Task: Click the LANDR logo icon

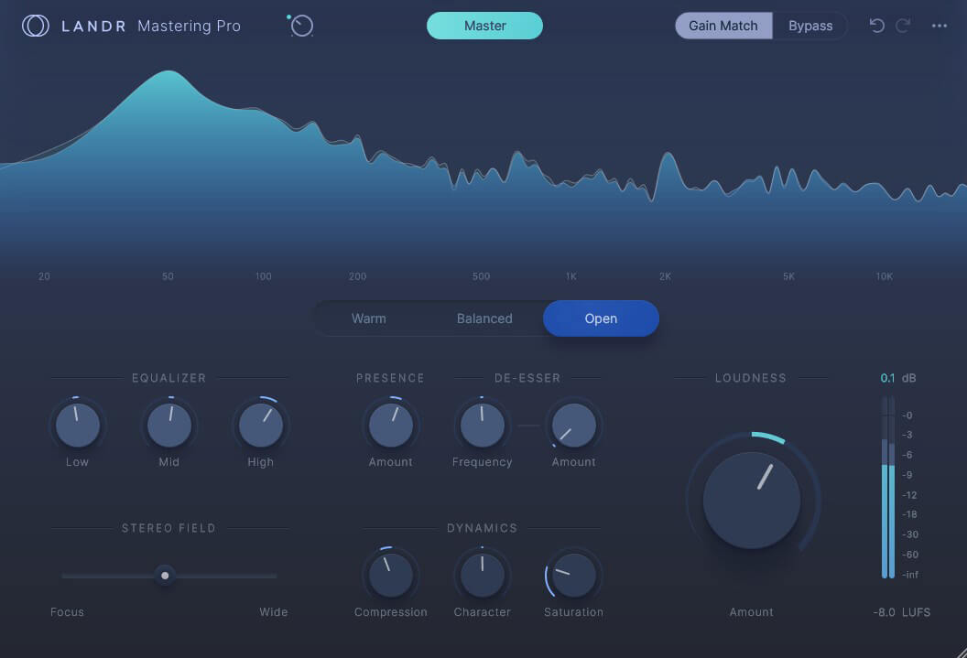Action: (x=36, y=26)
